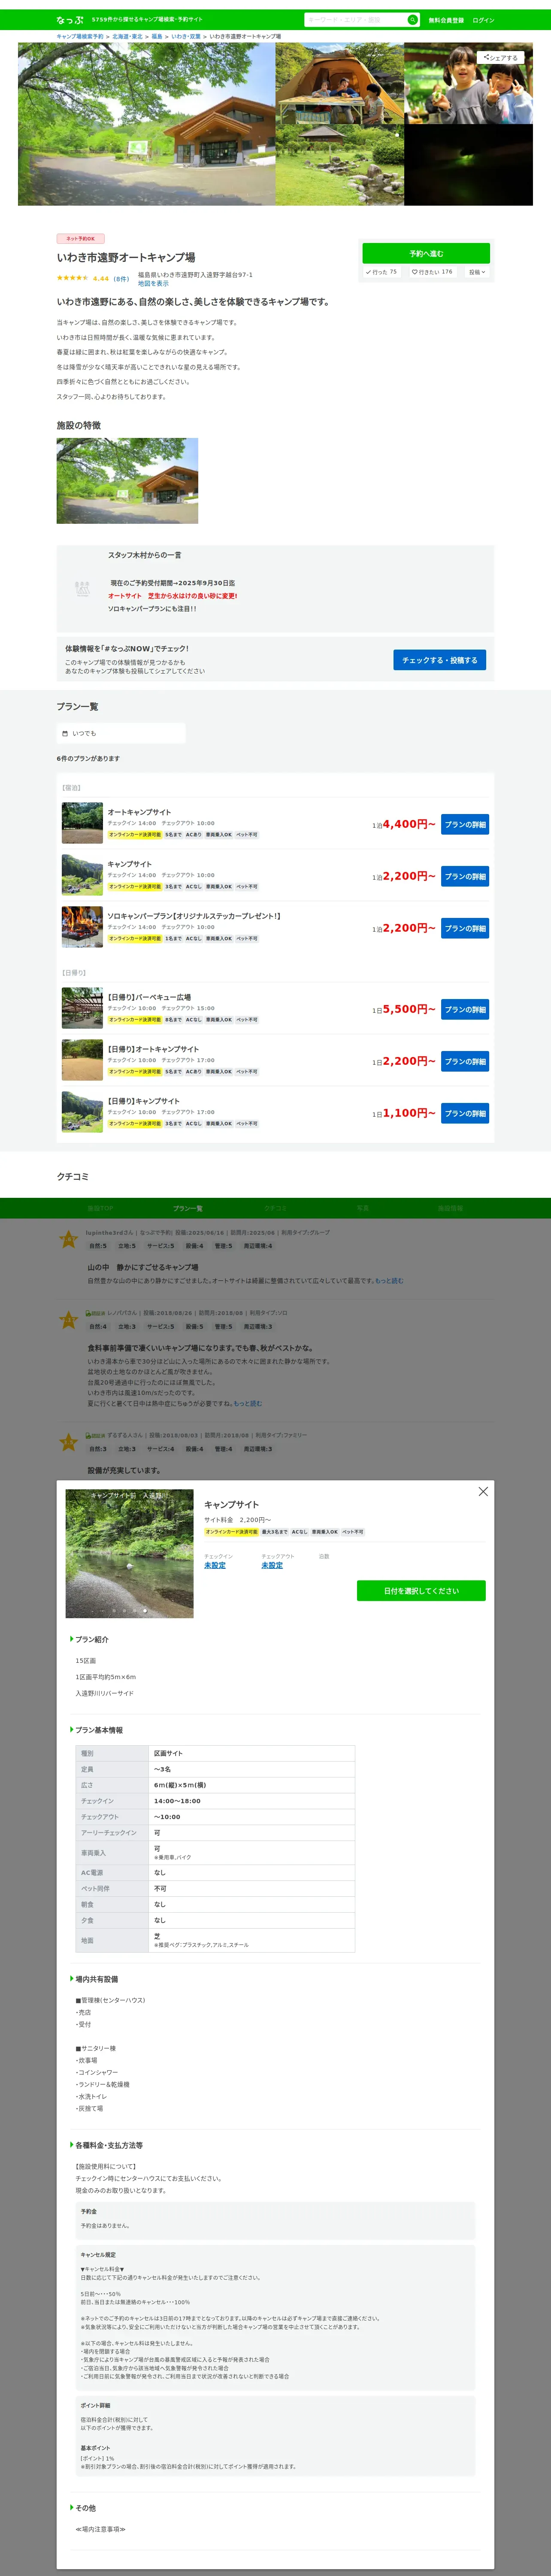Open the 福島 breadcrumb link
Image resolution: width=551 pixels, height=2576 pixels.
point(157,36)
